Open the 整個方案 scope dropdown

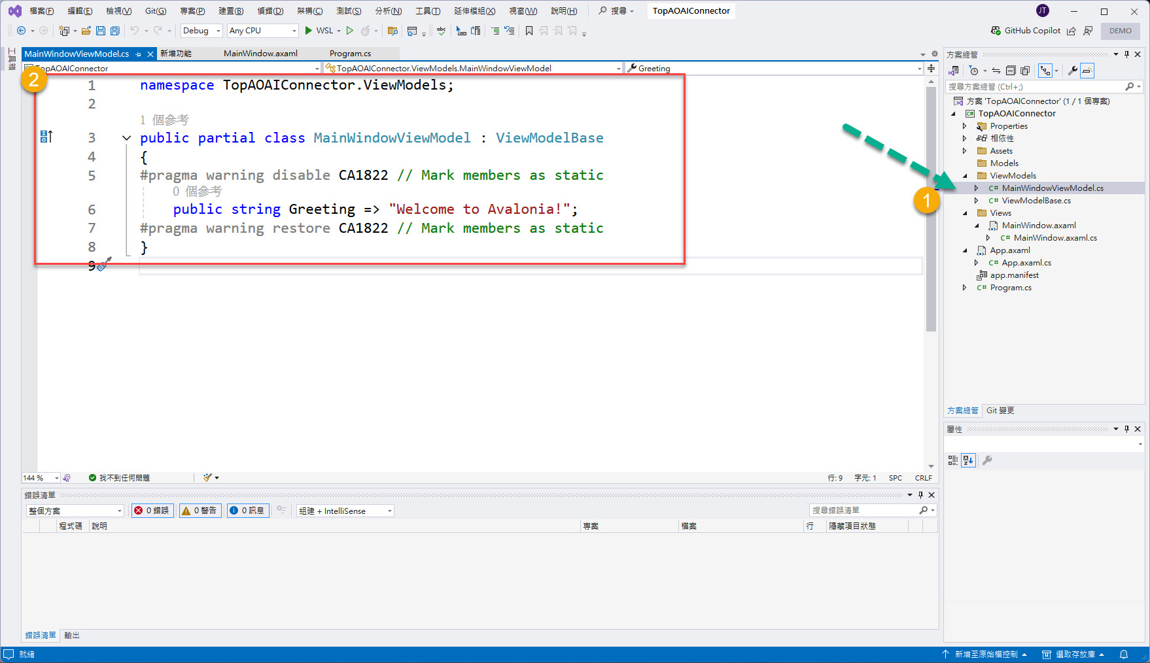[75, 511]
